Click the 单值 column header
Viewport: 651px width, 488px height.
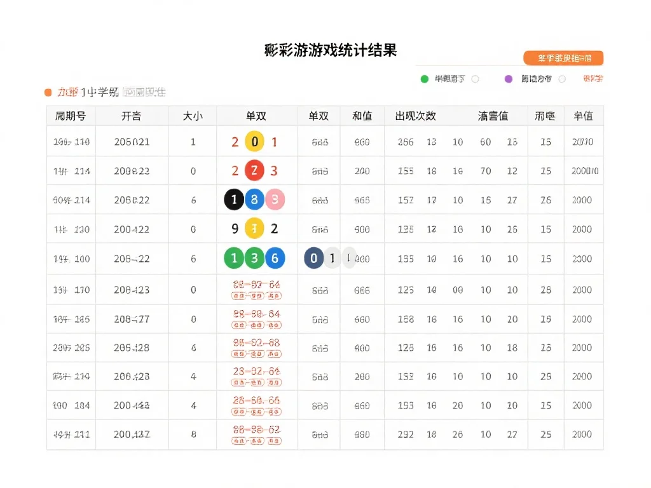584,116
